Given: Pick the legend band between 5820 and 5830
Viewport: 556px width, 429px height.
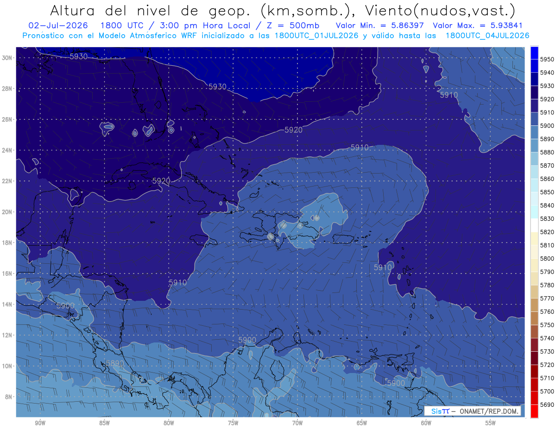Looking at the screenshot, I should 534,225.
